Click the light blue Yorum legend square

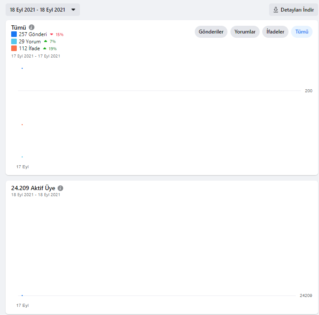(x=14, y=42)
